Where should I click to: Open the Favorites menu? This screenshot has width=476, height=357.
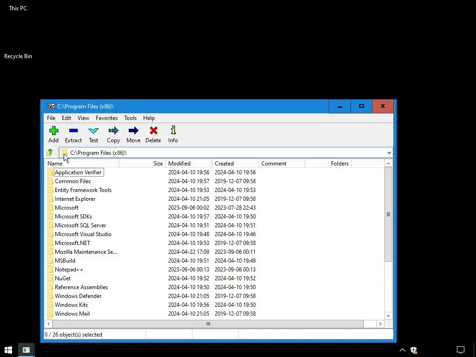[x=106, y=118]
